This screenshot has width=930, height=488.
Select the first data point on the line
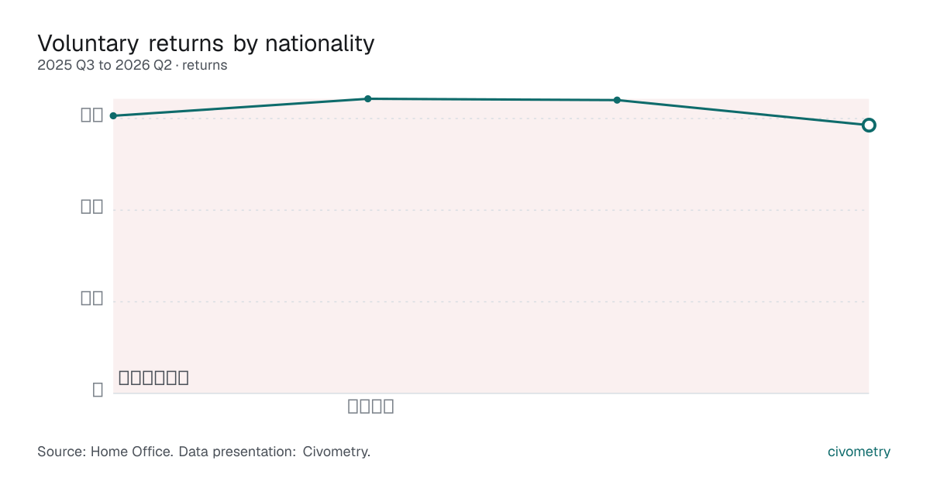click(x=113, y=115)
